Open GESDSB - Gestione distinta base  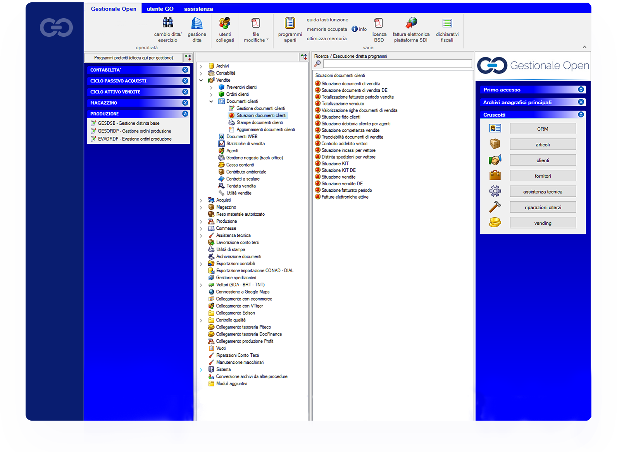coord(128,123)
